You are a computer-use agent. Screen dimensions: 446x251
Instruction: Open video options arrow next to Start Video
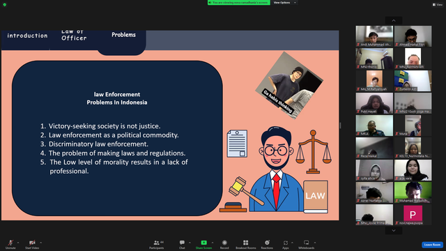(x=41, y=243)
